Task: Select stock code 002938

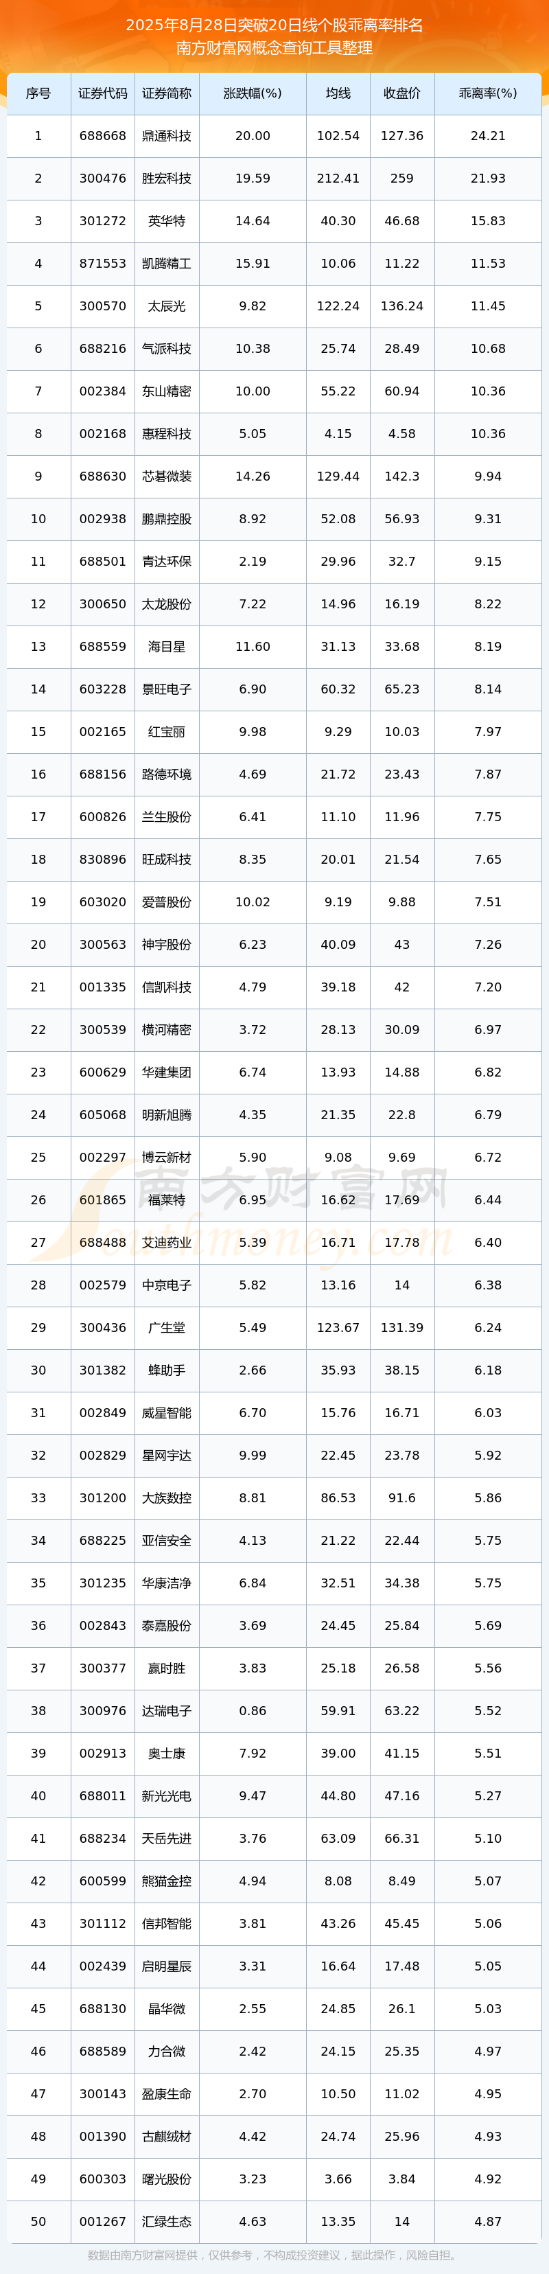Action: [x=102, y=519]
